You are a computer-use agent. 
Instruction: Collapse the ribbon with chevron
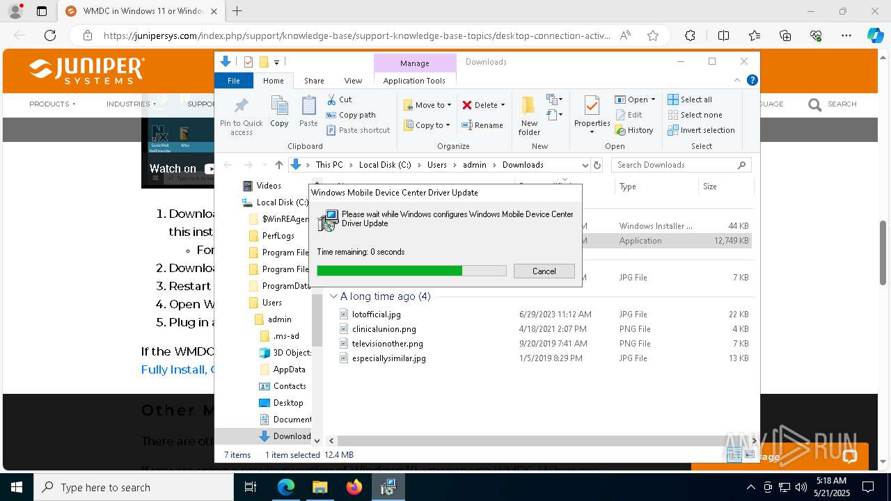tap(737, 81)
